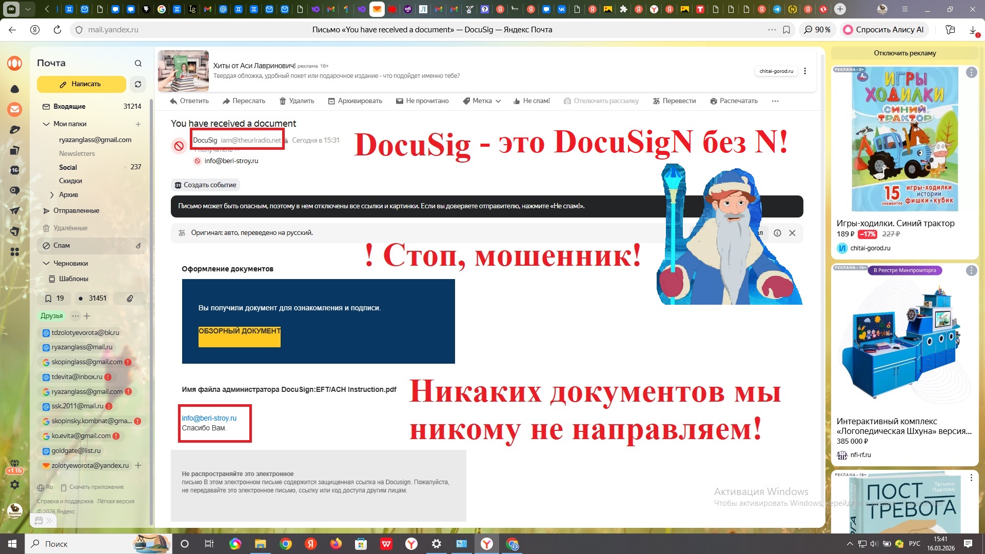Click the Распечатать printer icon
985x554 pixels.
point(713,101)
